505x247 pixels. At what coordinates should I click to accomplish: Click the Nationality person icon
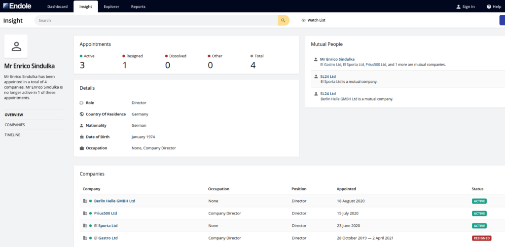pyautogui.click(x=81, y=125)
